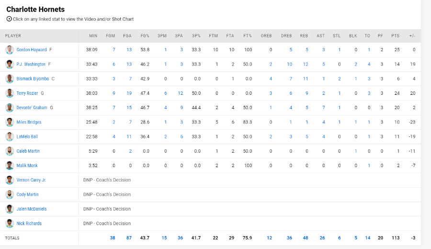This screenshot has height=249, width=431.
Task: View Devonte' Graham's 15 field goal attempts
Action: coord(129,108)
